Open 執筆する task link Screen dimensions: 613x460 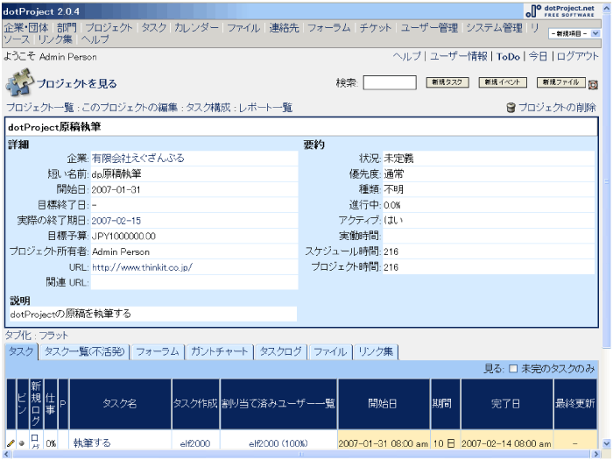point(92,443)
